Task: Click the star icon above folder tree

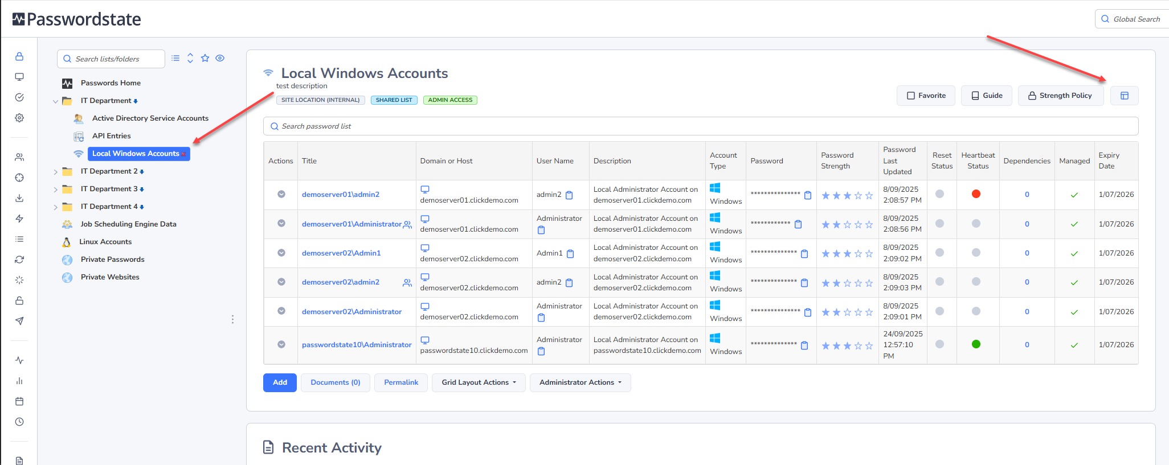Action: click(205, 58)
